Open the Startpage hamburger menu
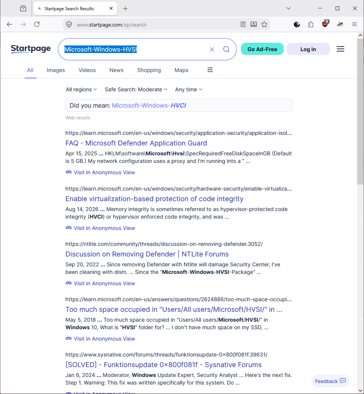This screenshot has height=394, width=364. pyautogui.click(x=340, y=49)
